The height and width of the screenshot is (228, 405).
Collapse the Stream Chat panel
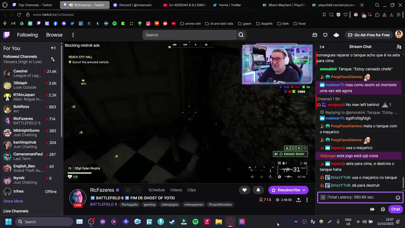[322, 47]
